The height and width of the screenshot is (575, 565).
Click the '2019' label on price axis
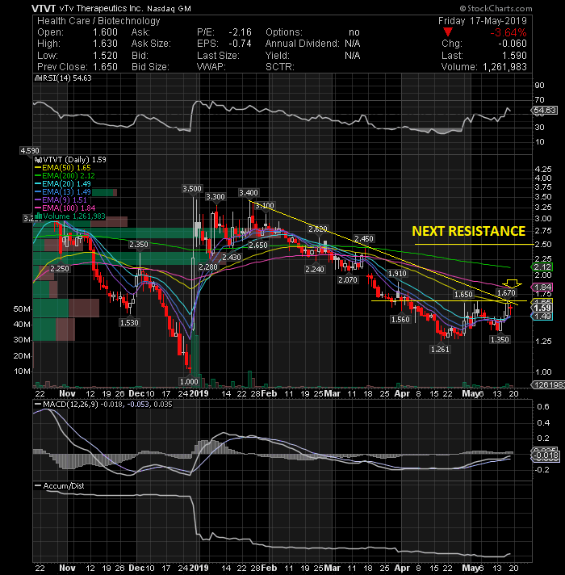click(199, 393)
